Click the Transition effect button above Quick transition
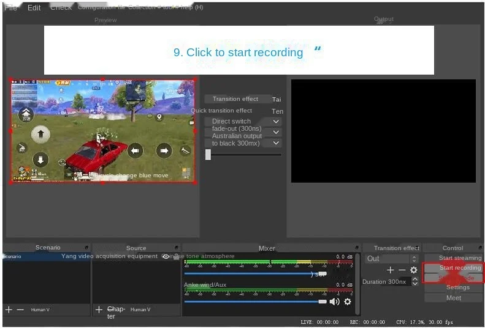 (x=235, y=99)
